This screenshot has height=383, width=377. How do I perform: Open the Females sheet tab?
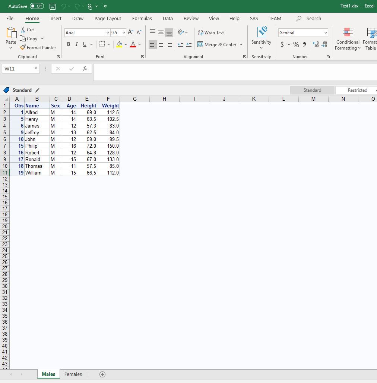click(73, 374)
